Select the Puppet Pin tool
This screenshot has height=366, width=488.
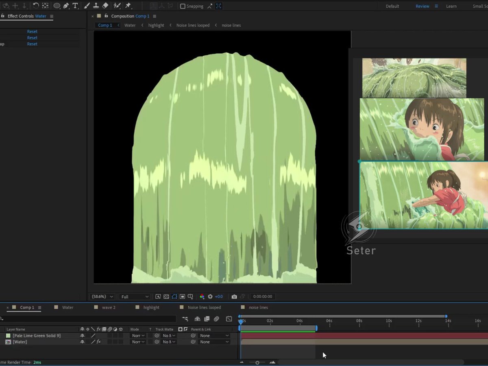tap(128, 6)
